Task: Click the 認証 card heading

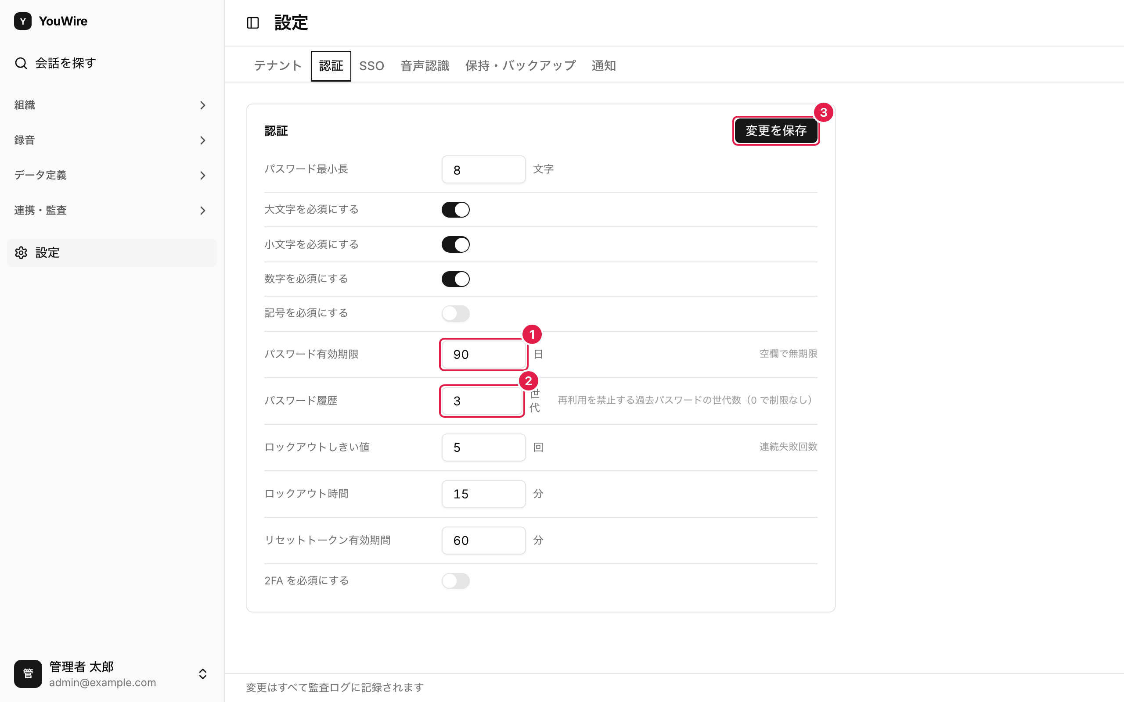Action: click(x=276, y=131)
